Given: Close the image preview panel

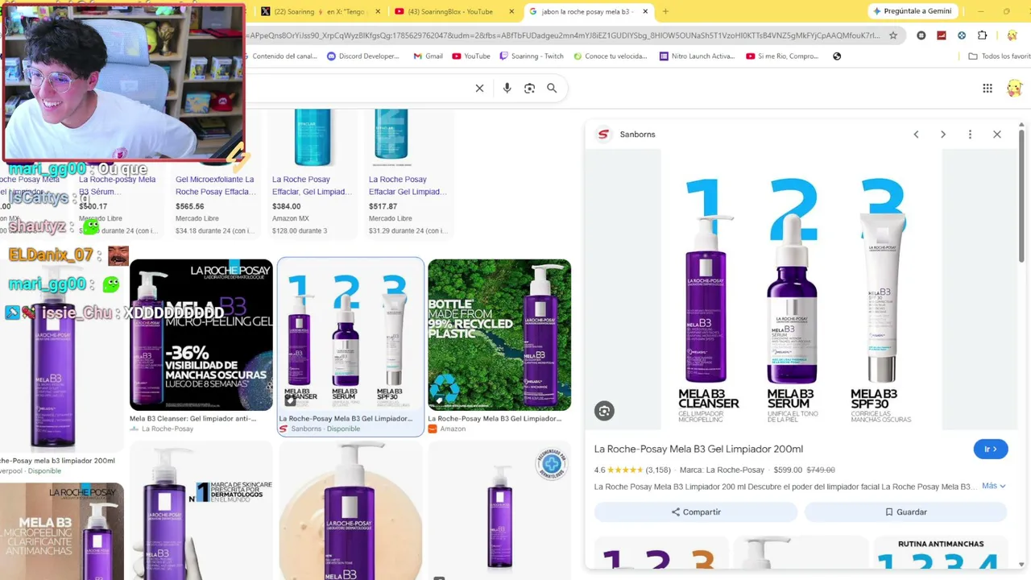Looking at the screenshot, I should coord(997,135).
